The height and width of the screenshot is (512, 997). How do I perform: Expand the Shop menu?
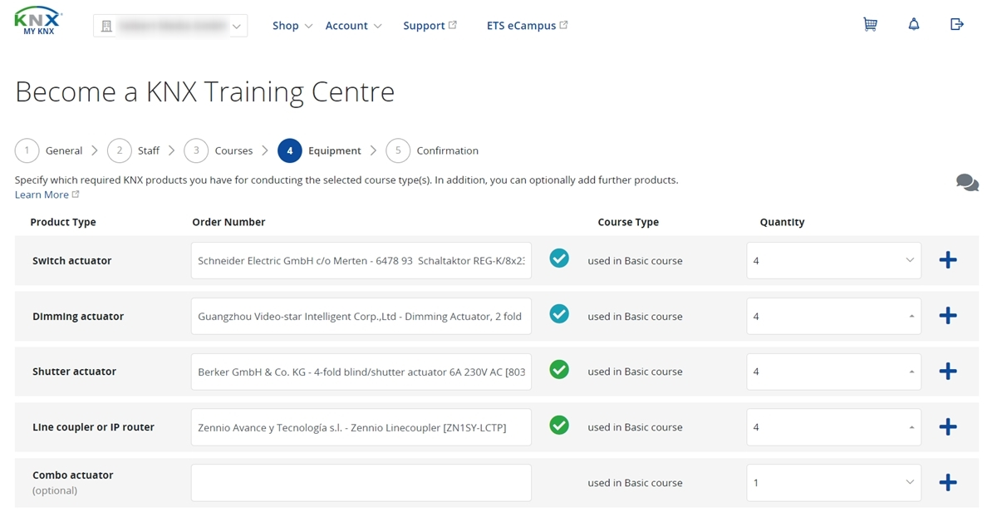[292, 26]
